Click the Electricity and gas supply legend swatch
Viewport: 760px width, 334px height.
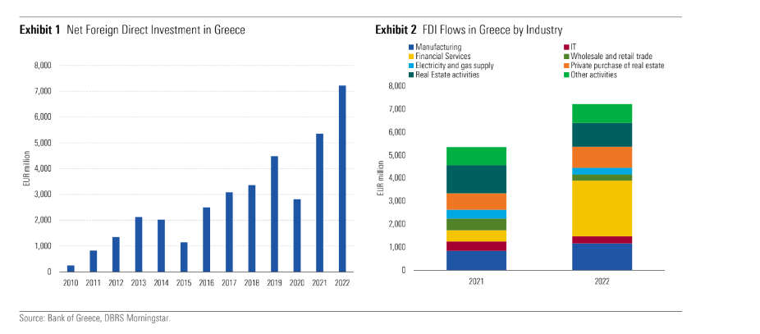[x=411, y=66]
